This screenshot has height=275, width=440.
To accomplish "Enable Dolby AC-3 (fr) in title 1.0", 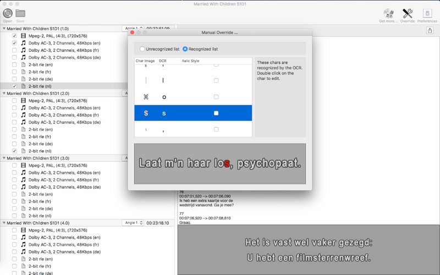I will click(14, 50).
